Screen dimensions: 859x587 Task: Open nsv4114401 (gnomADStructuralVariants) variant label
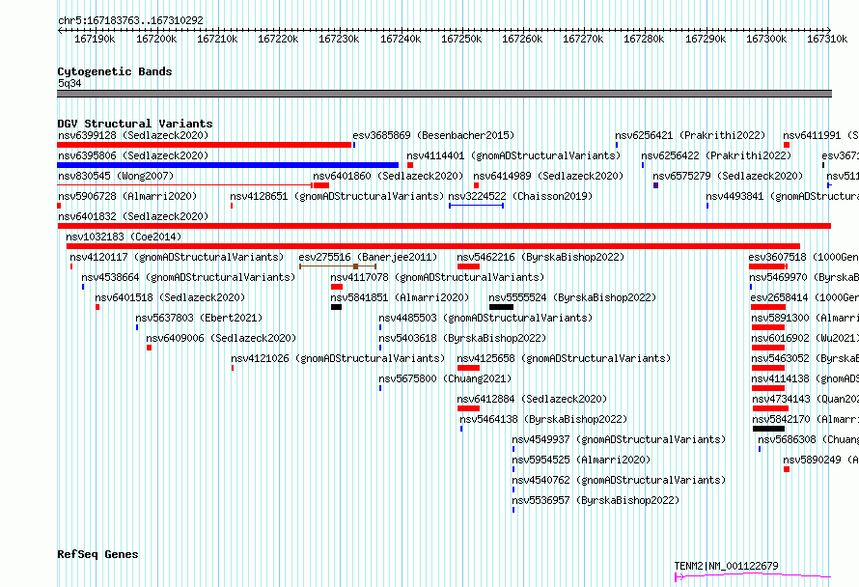(513, 155)
